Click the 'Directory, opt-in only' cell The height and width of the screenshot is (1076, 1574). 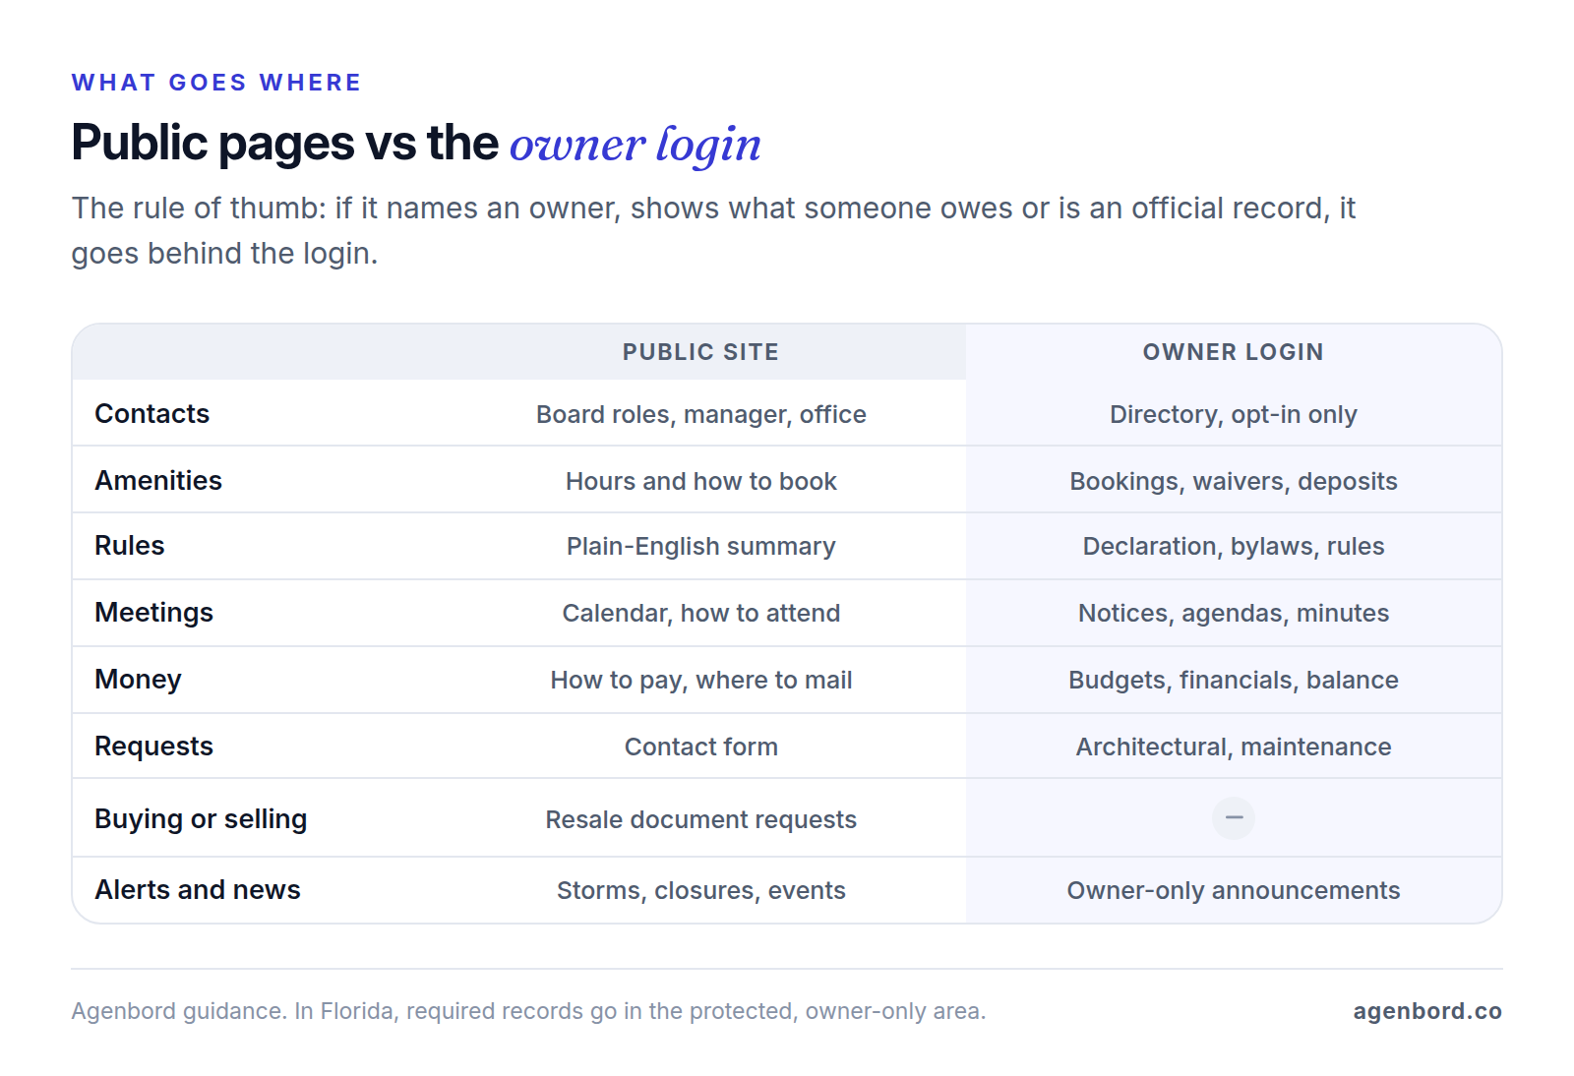coord(1233,414)
